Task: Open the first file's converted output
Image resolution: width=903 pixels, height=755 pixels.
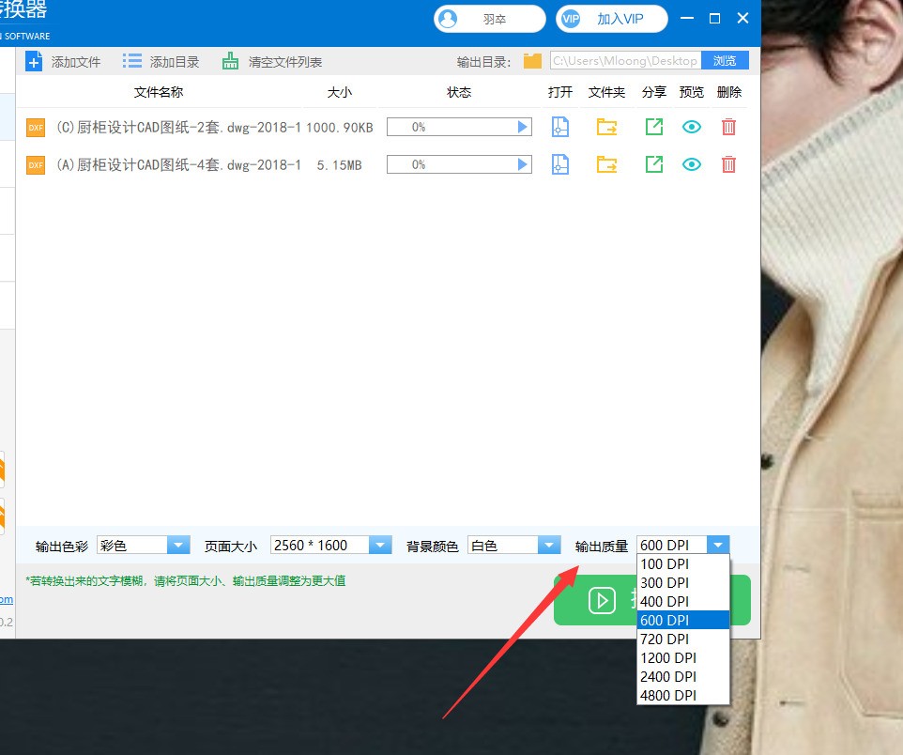Action: tap(560, 127)
